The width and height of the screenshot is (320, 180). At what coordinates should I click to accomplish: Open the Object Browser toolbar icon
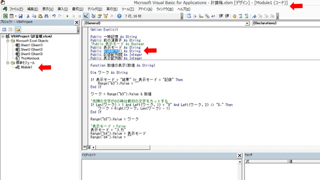105,16
